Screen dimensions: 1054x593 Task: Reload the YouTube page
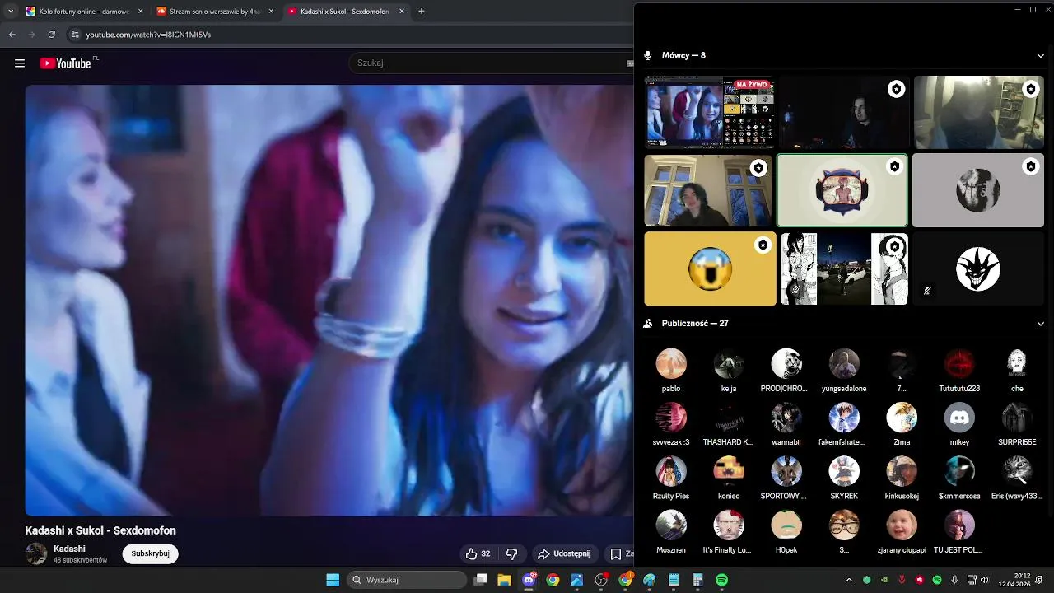[51, 35]
